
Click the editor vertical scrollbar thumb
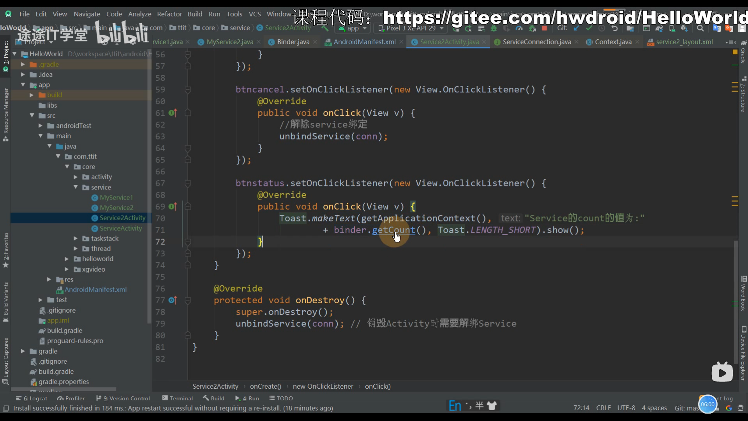click(736, 302)
